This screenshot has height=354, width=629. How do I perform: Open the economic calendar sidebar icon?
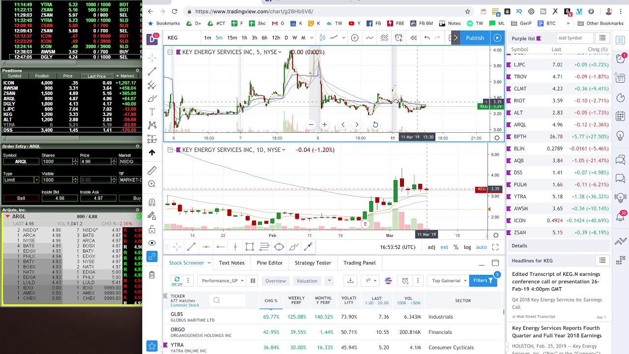coord(620,117)
